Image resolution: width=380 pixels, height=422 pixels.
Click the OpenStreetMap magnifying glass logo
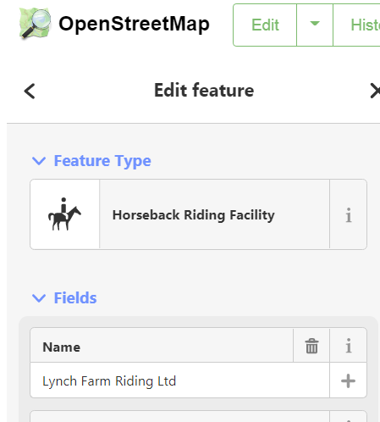35,23
